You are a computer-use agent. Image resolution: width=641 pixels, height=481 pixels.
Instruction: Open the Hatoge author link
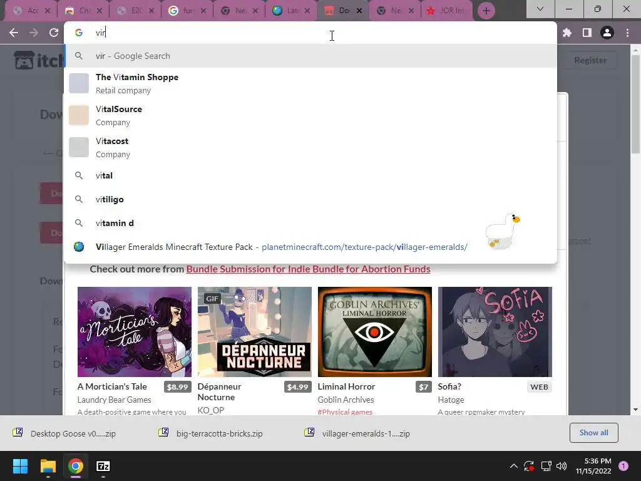[x=451, y=400]
